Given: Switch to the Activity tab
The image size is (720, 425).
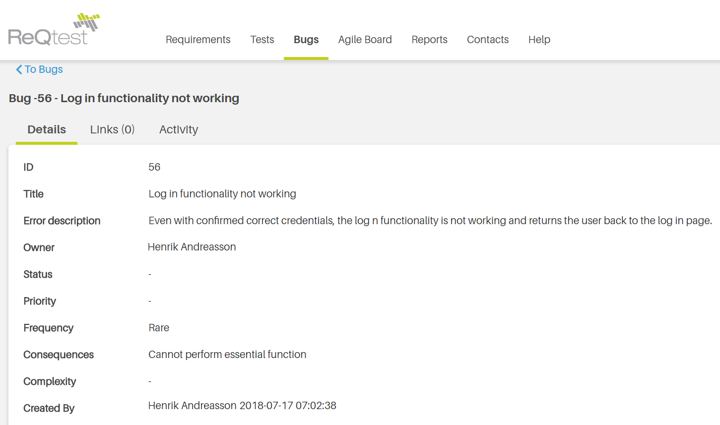Looking at the screenshot, I should [x=179, y=129].
